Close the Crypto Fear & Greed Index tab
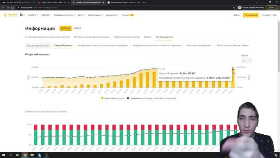Screen dimensions: 280x158 click(68, 3)
